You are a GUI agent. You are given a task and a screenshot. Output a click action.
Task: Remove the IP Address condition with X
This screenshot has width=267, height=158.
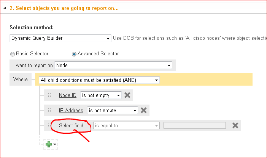click(x=144, y=111)
